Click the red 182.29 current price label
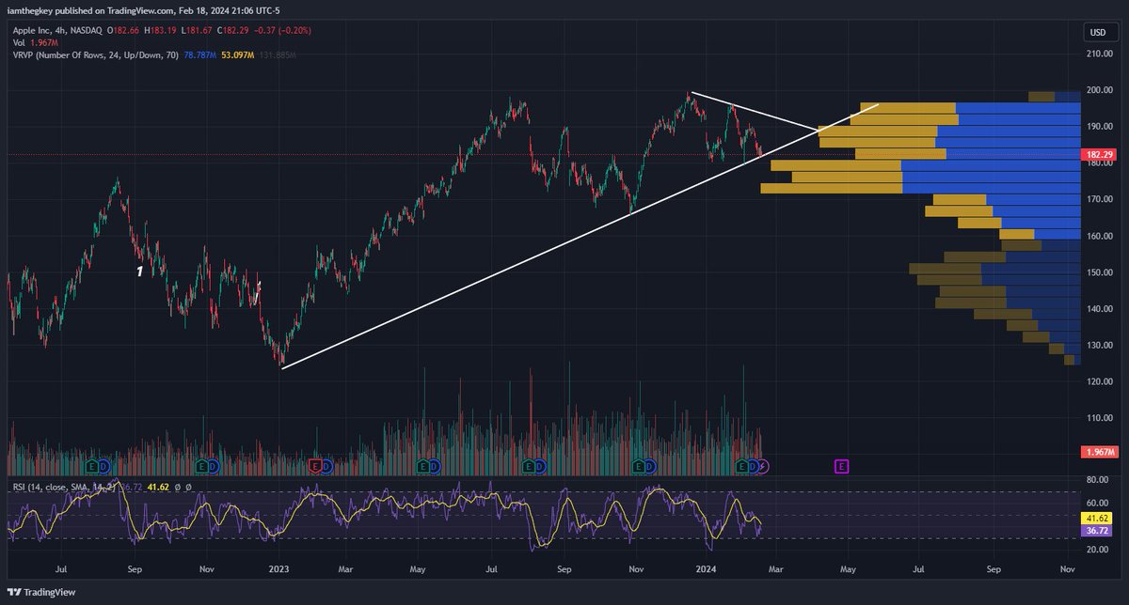The height and width of the screenshot is (605, 1129). (1099, 153)
